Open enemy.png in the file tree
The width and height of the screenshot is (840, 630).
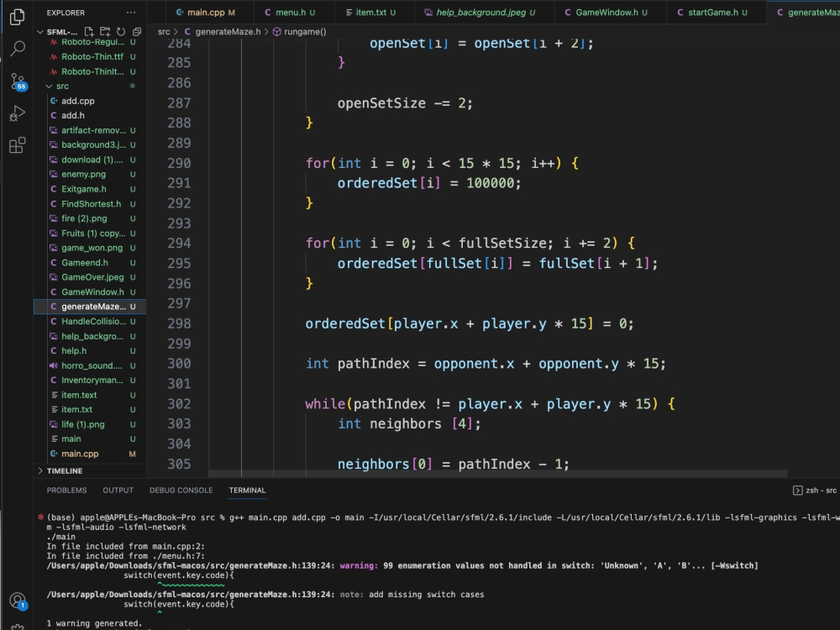(90, 174)
